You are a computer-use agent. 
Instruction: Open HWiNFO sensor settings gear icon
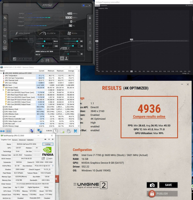pos(69,131)
